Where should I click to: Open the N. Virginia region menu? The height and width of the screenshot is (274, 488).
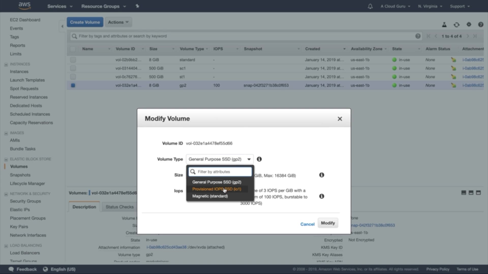[430, 6]
